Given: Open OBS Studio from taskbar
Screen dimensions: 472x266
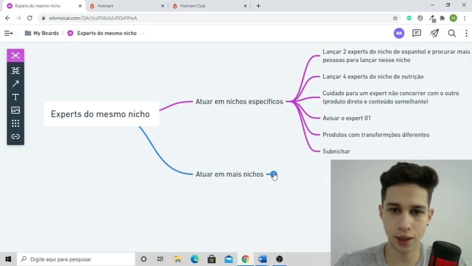Looking at the screenshot, I should [x=280, y=259].
